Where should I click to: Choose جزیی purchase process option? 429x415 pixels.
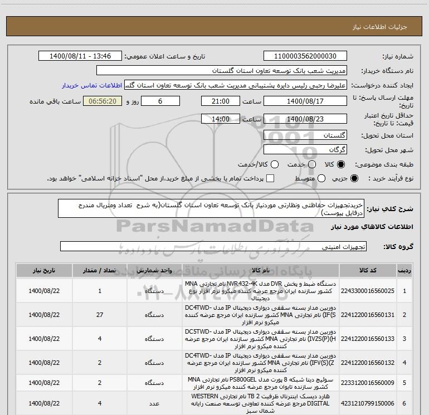354,178
